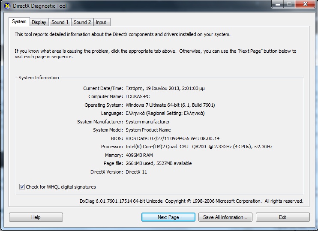
Task: Click the 'System manufacturer' value
Action: pyautogui.click(x=147, y=122)
